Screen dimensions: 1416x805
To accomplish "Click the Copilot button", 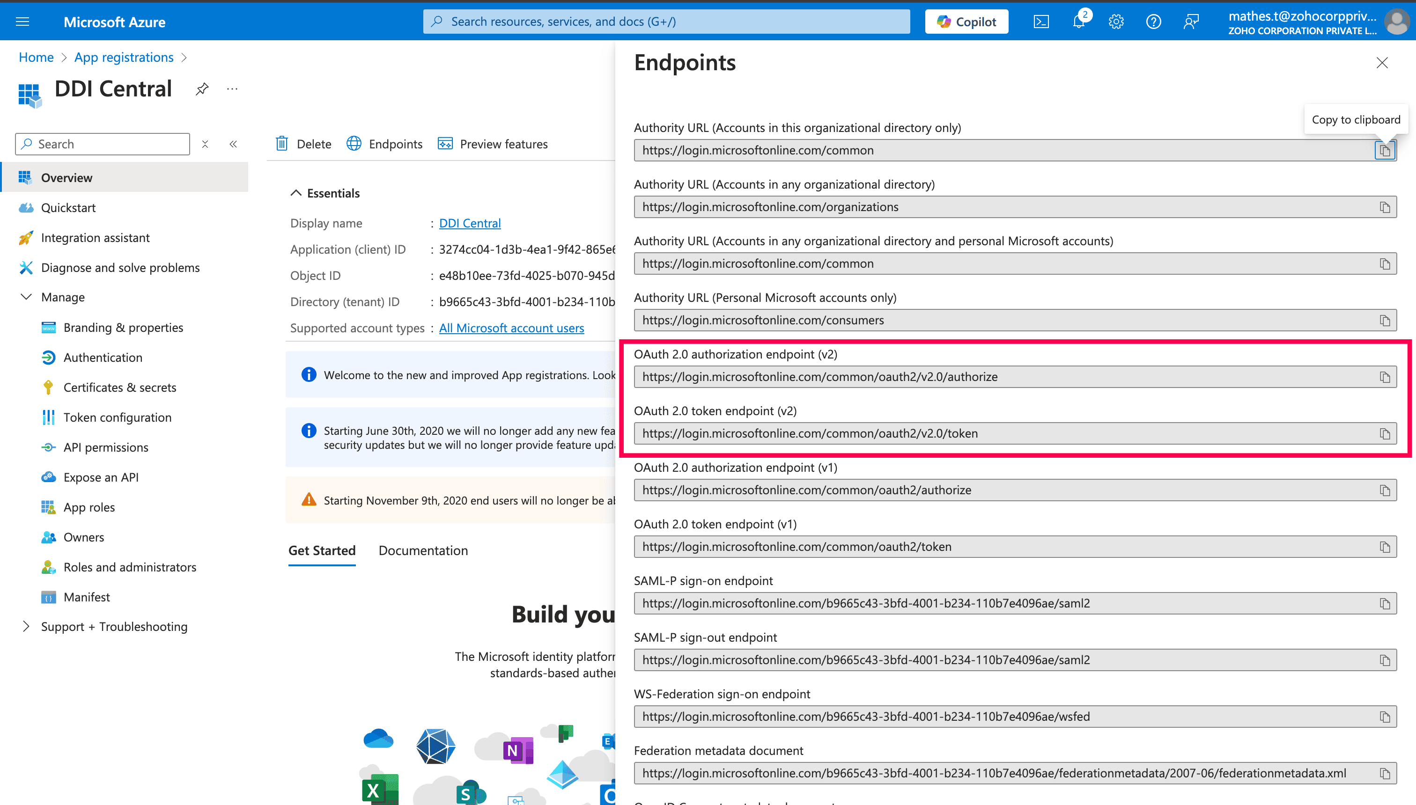I will point(966,22).
